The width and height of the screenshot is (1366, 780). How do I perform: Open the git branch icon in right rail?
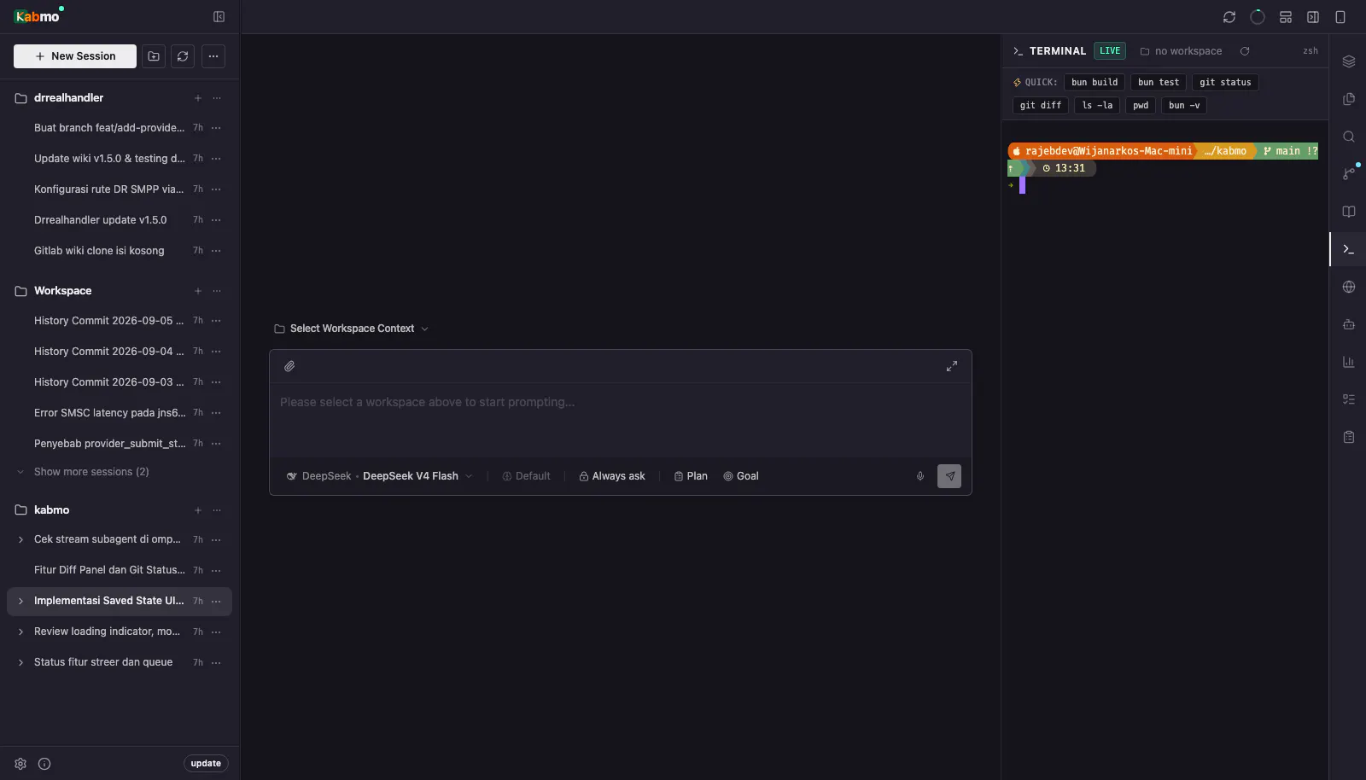1349,174
